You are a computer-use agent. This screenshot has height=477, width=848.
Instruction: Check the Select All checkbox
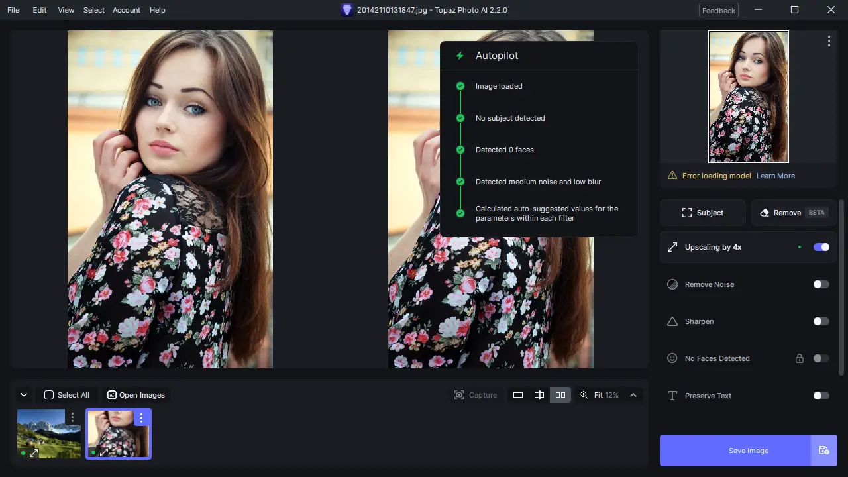[x=49, y=395]
